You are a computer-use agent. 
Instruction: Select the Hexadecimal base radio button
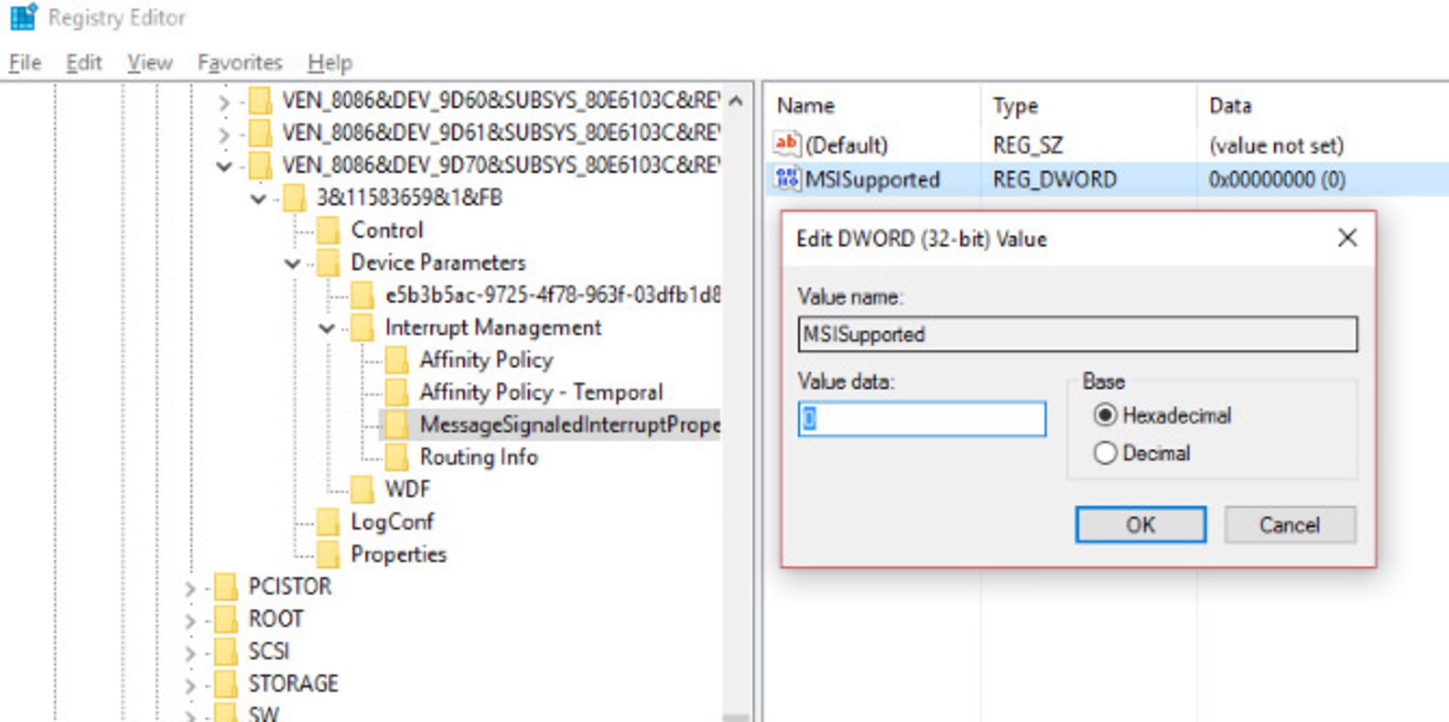(1105, 415)
